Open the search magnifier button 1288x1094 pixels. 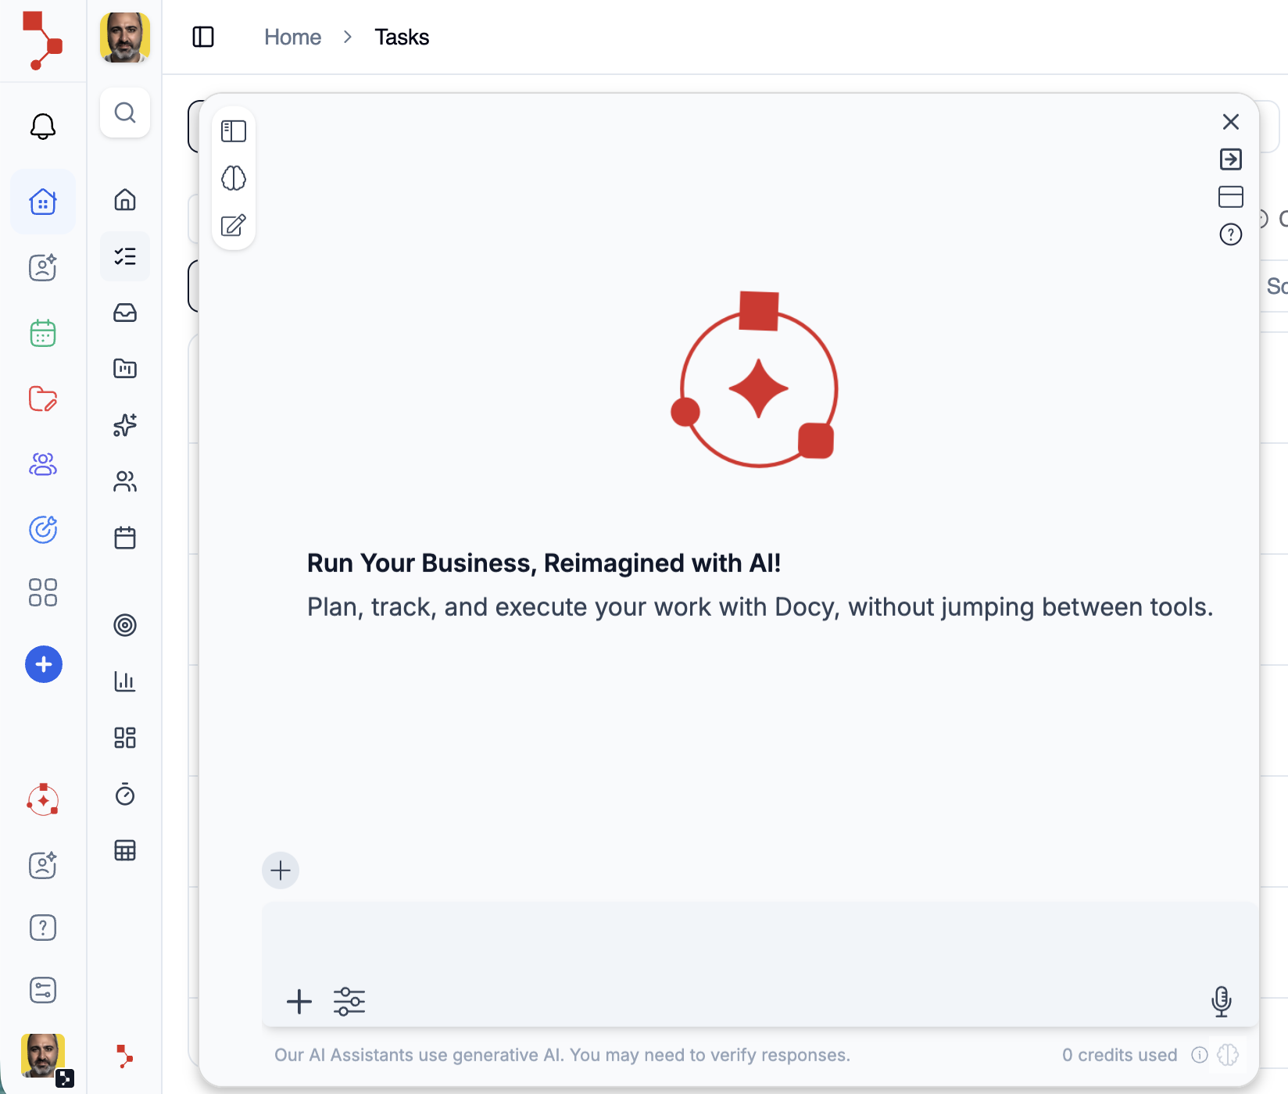pyautogui.click(x=125, y=113)
